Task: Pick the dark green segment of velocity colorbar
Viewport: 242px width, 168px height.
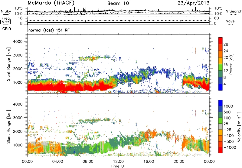Action: point(221,115)
